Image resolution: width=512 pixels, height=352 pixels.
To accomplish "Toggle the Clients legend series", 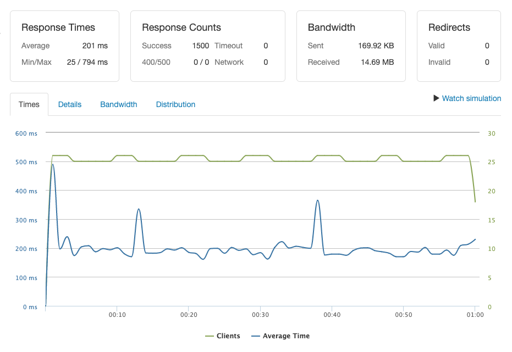I will 228,336.
